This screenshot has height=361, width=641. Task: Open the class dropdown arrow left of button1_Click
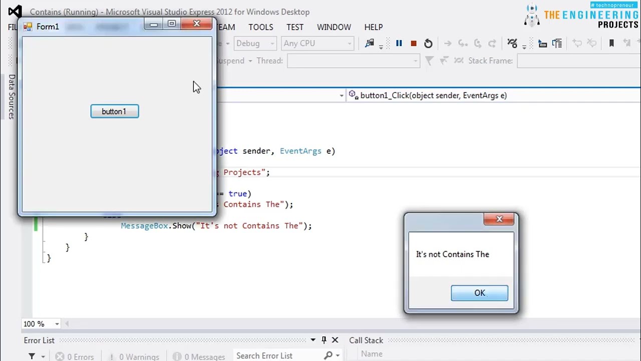342,95
